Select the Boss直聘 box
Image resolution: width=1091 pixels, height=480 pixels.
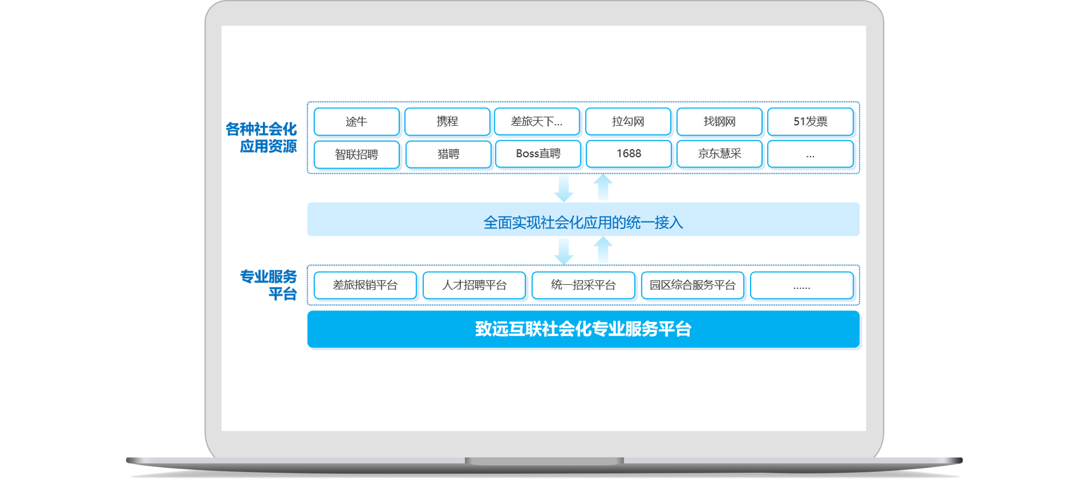click(x=538, y=154)
